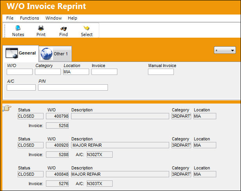This screenshot has width=241, height=191.
Task: Click the Manual Invoice input field
Action: 161,72
